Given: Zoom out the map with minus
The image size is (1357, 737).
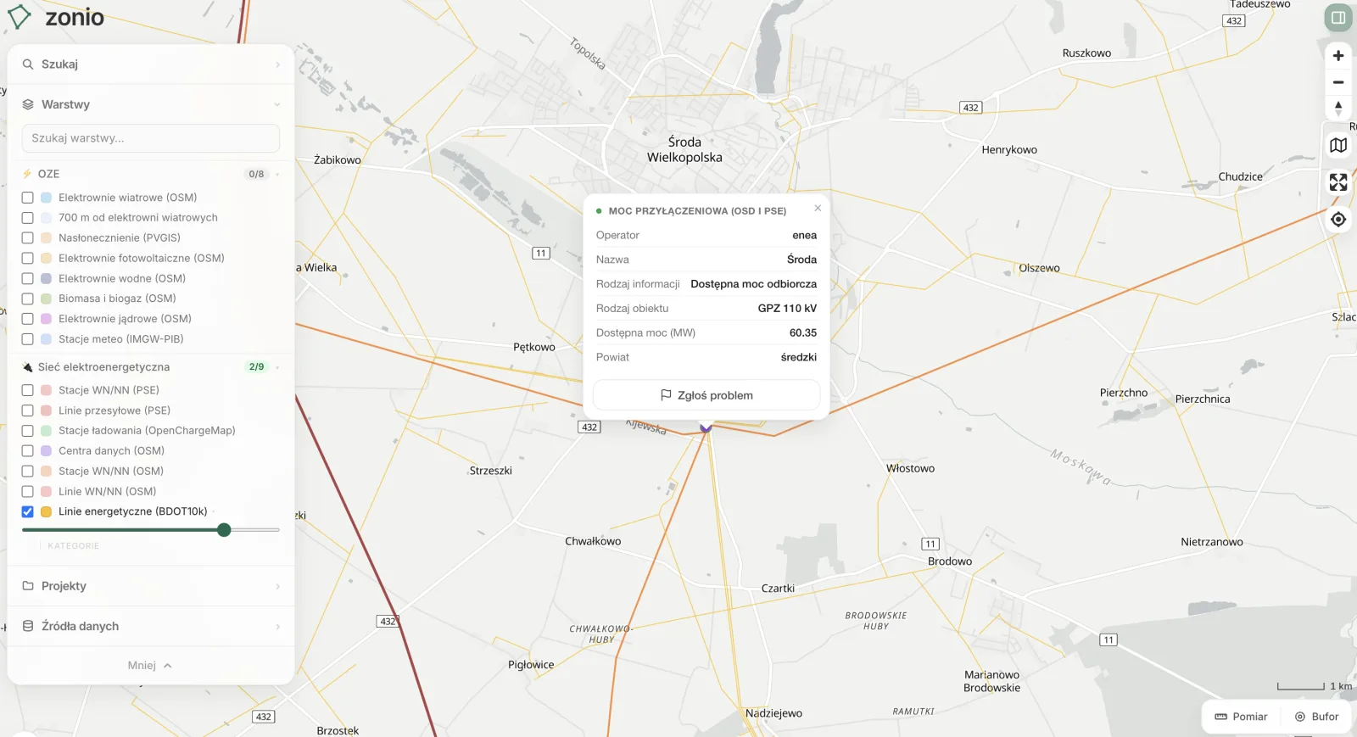Looking at the screenshot, I should click(x=1338, y=82).
